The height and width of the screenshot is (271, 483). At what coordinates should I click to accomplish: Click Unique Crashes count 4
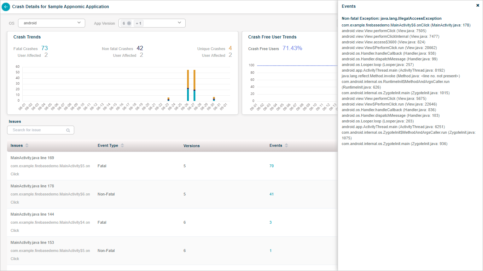point(230,48)
